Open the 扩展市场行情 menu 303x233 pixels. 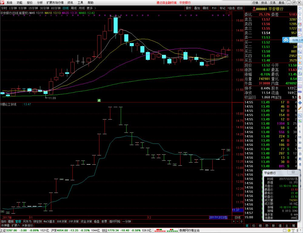55,2
